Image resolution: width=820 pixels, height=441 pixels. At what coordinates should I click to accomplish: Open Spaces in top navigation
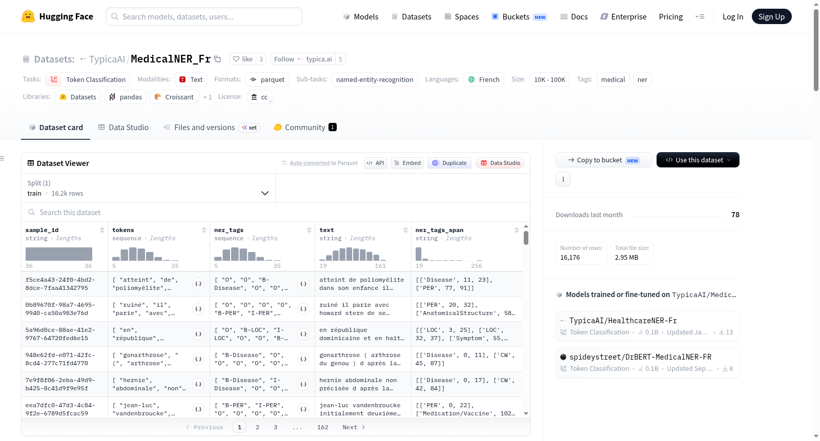(x=461, y=16)
